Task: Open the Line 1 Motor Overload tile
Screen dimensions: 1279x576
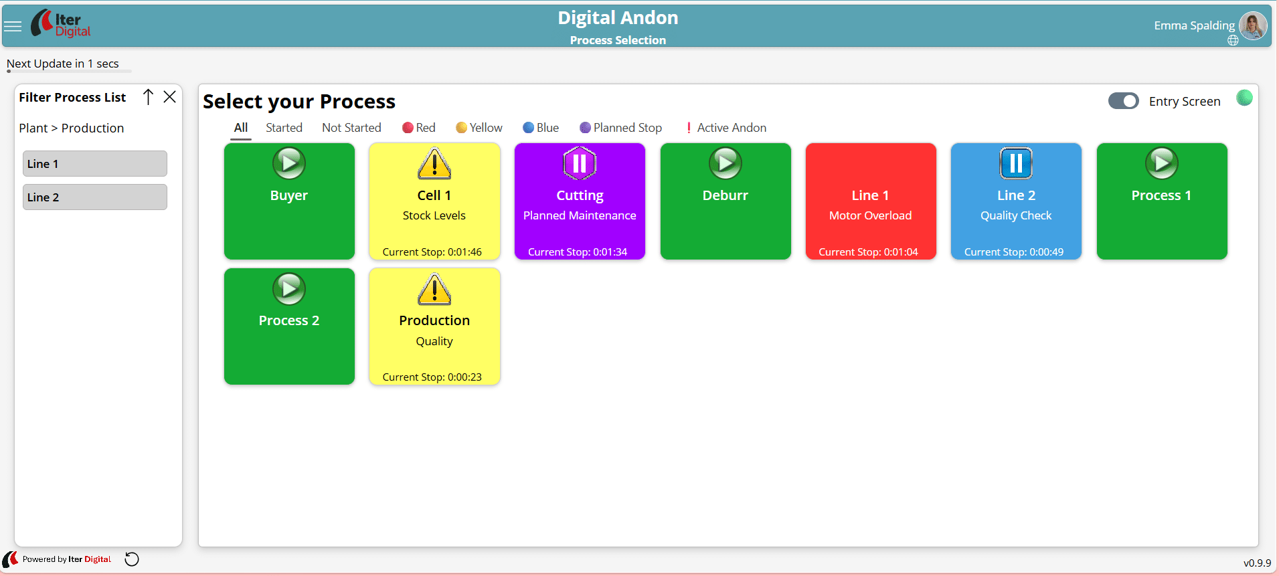Action: (x=870, y=201)
